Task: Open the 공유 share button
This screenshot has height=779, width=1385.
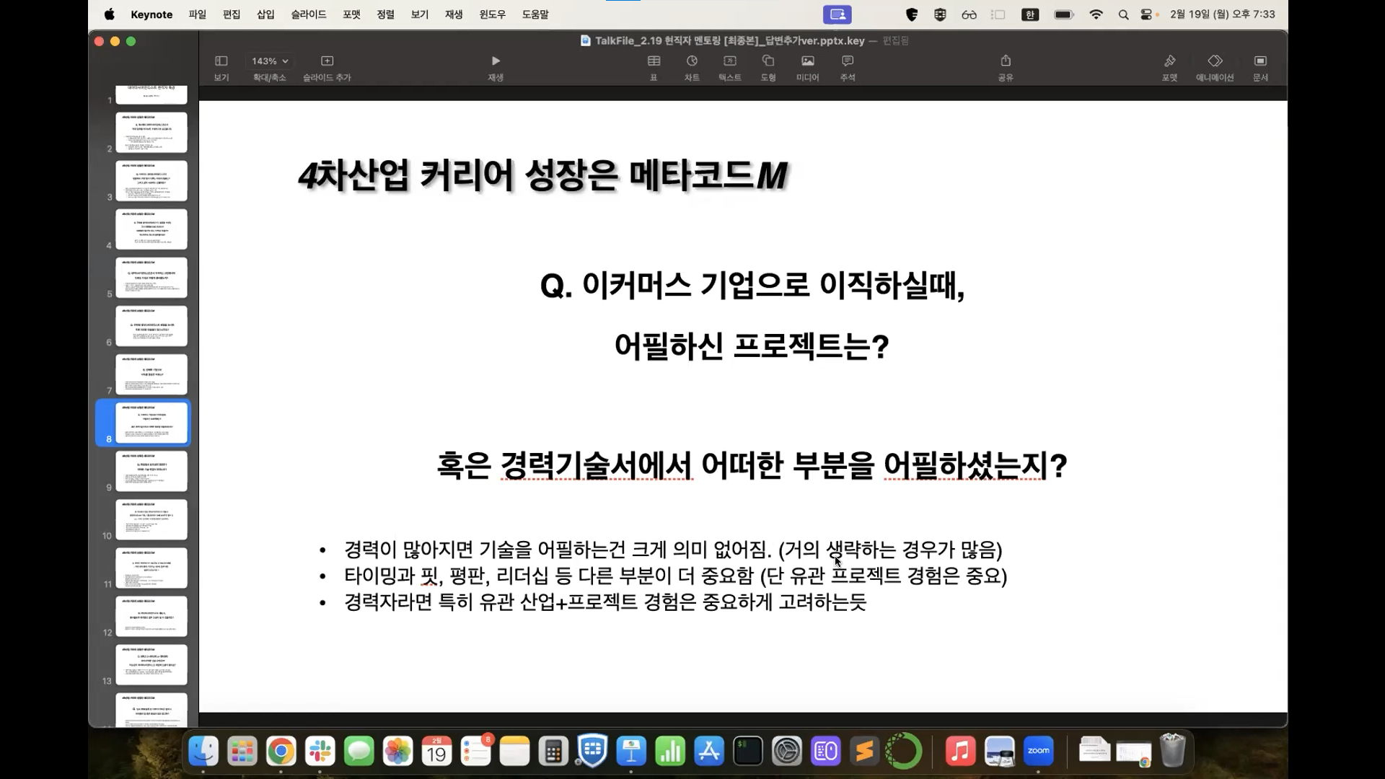Action: [1006, 61]
